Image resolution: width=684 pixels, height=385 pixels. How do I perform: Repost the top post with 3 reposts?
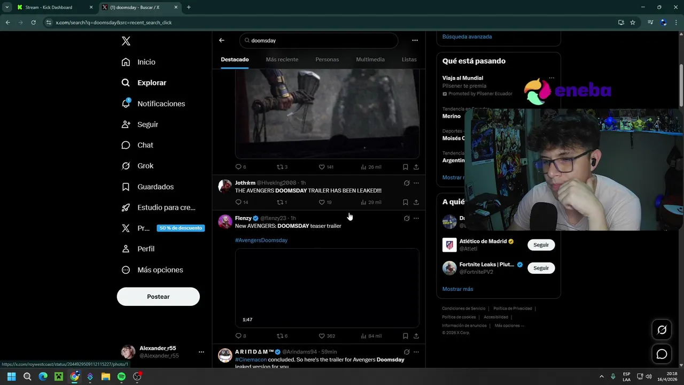coord(282,167)
